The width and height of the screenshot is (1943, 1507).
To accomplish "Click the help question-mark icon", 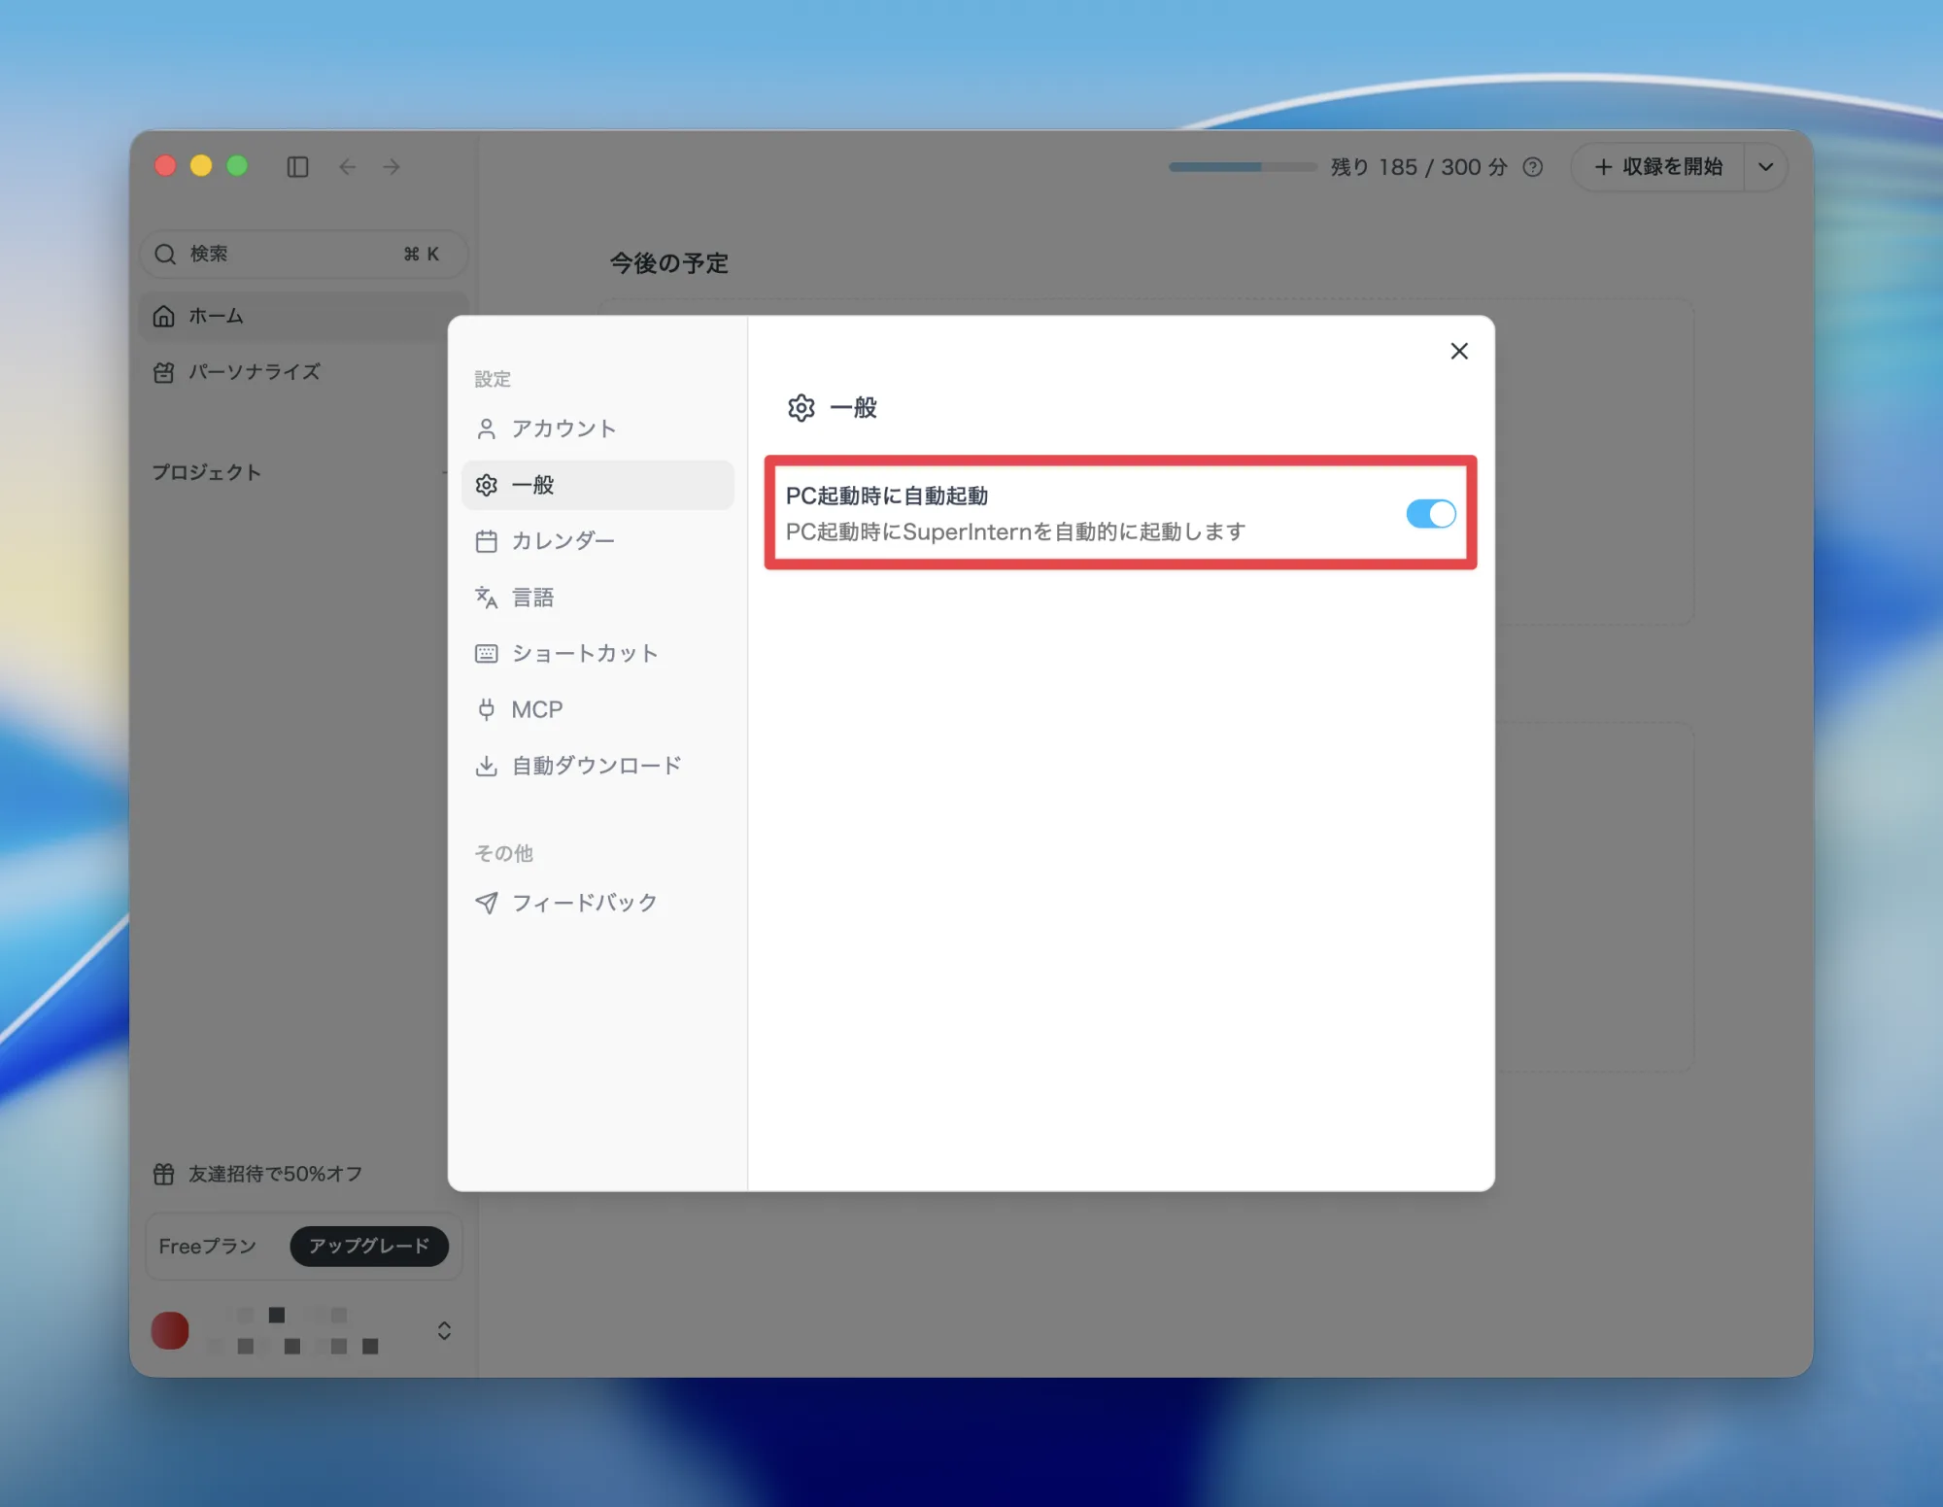I will pyautogui.click(x=1532, y=167).
